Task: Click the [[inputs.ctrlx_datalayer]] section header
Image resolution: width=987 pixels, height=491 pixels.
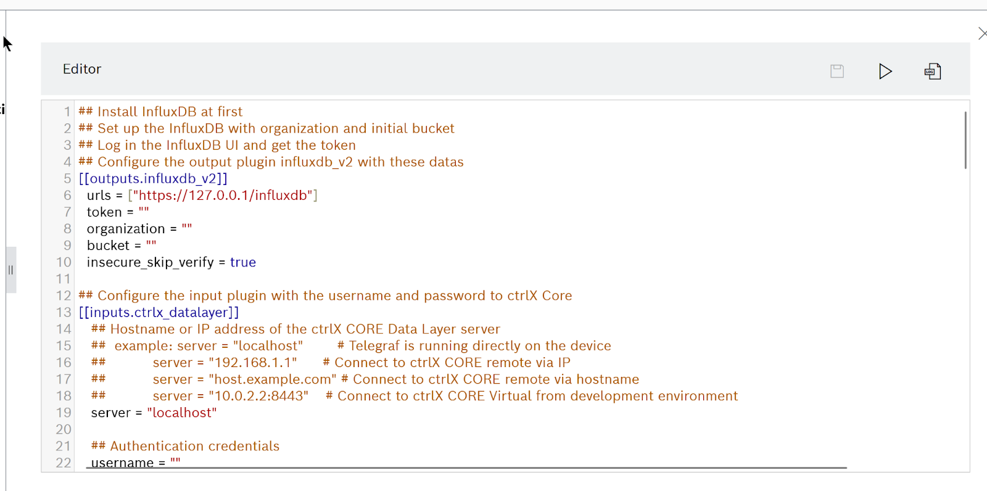Action: tap(159, 313)
